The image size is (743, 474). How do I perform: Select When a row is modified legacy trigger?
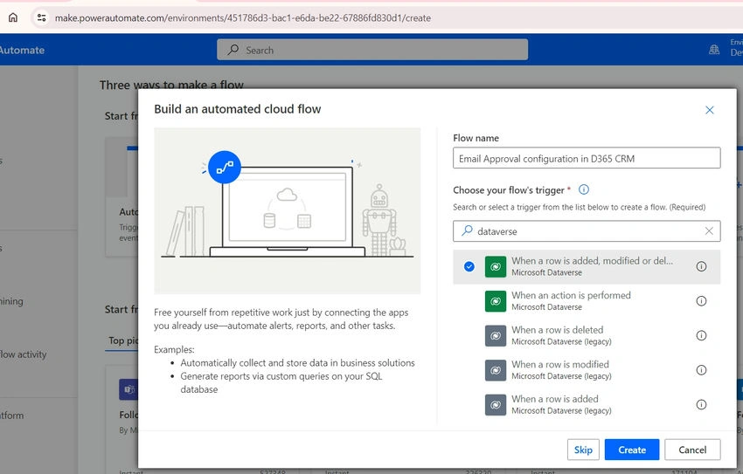click(x=587, y=370)
